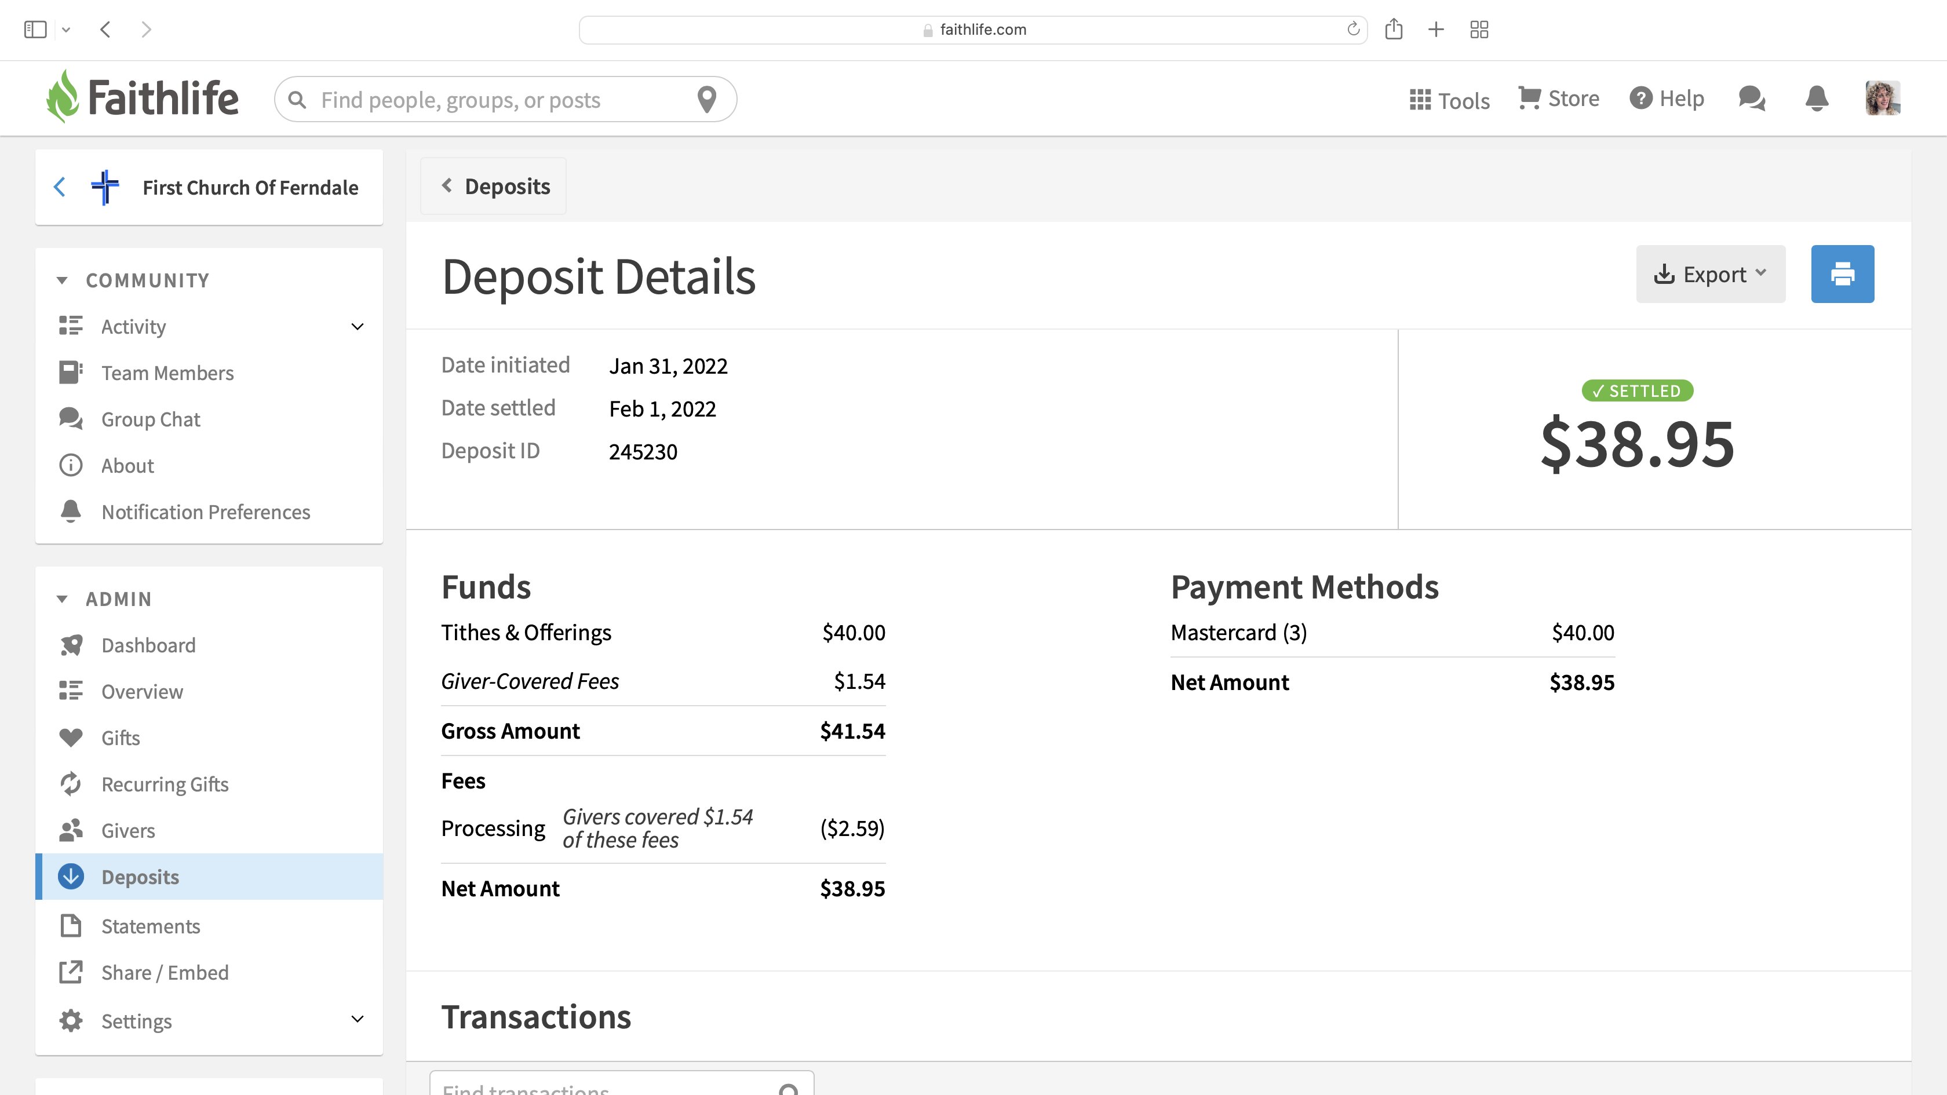Click the Tithes & Offerings fund row
The image size is (1947, 1095).
pos(663,633)
